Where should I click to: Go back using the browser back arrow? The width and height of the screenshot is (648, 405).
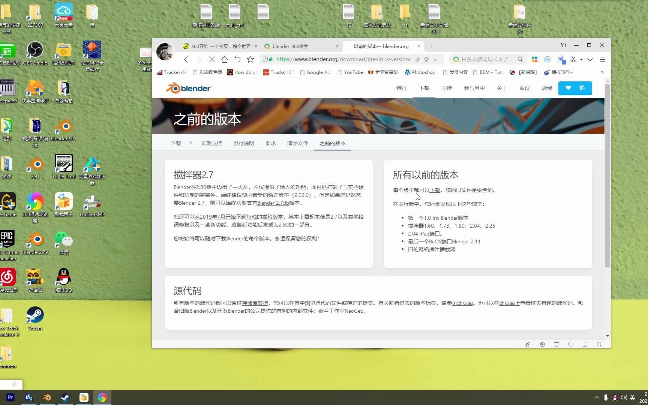[186, 59]
